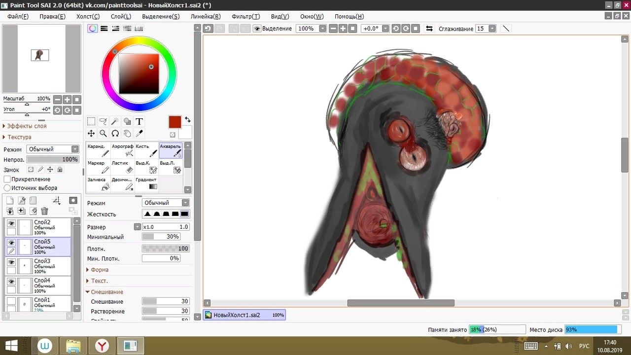Open the Правка menu

pyautogui.click(x=52, y=16)
